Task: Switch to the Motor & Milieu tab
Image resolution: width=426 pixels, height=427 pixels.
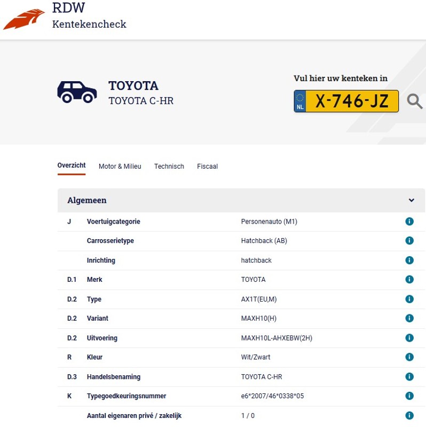Action: 120,167
